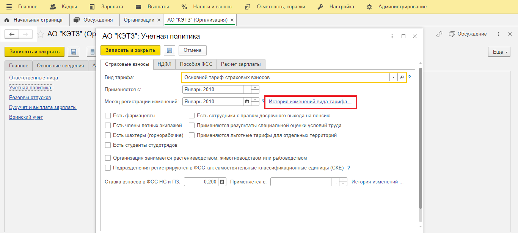This screenshot has width=518, height=233.
Task: Expand the Вид тарифа dropdown list
Action: click(x=394, y=77)
